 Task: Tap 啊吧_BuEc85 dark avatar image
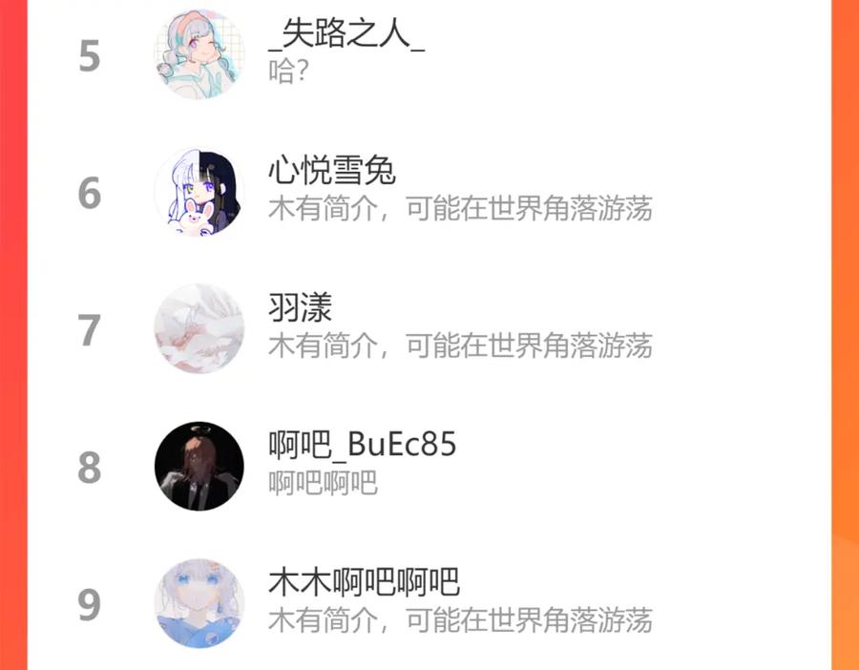pyautogui.click(x=199, y=466)
